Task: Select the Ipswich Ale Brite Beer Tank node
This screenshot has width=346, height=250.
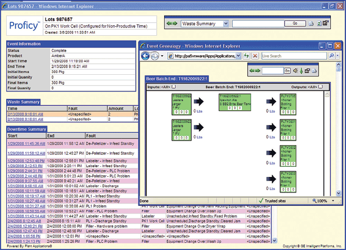Action: 235,102
